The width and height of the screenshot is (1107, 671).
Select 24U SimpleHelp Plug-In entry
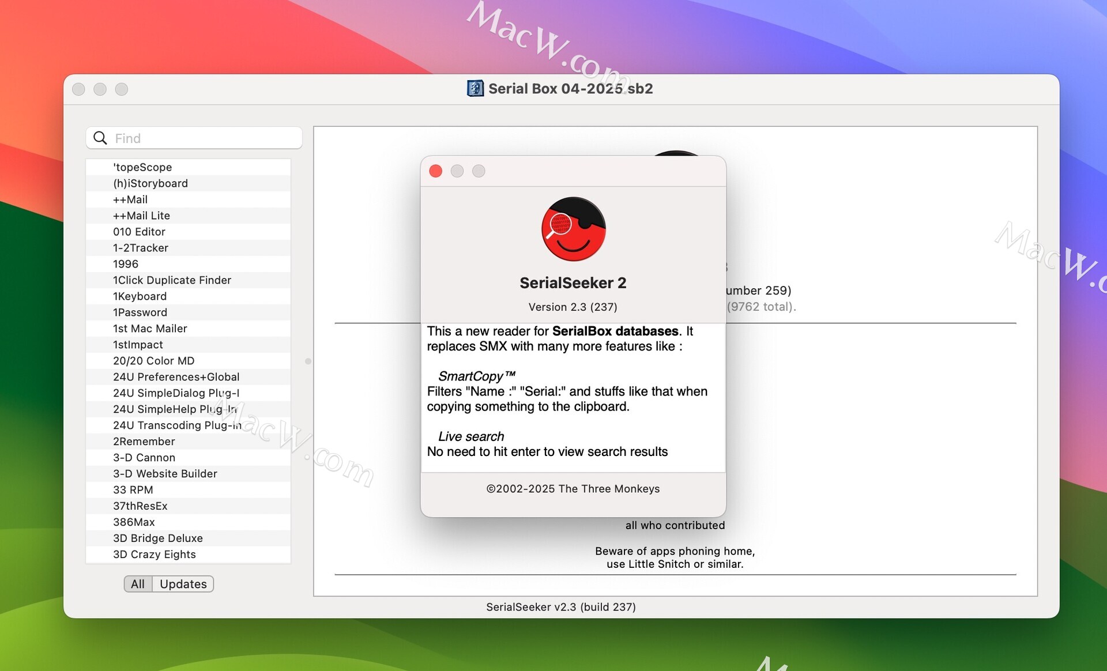click(x=188, y=409)
